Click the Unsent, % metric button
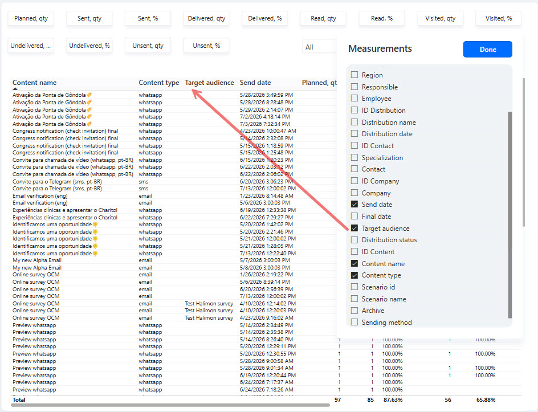 tap(206, 46)
